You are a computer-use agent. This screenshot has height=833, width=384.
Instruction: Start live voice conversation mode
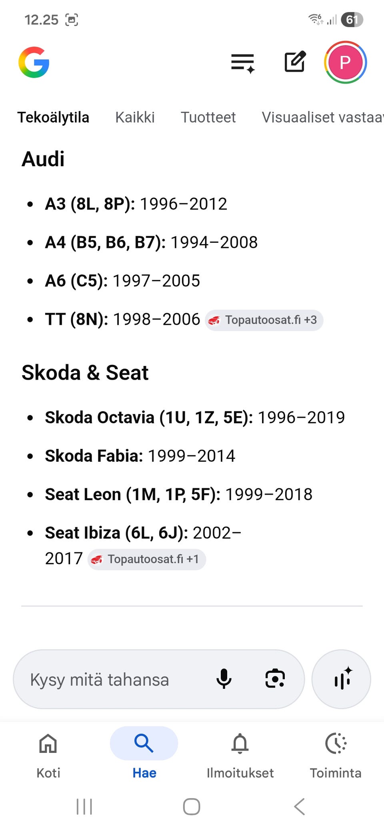pos(341,679)
